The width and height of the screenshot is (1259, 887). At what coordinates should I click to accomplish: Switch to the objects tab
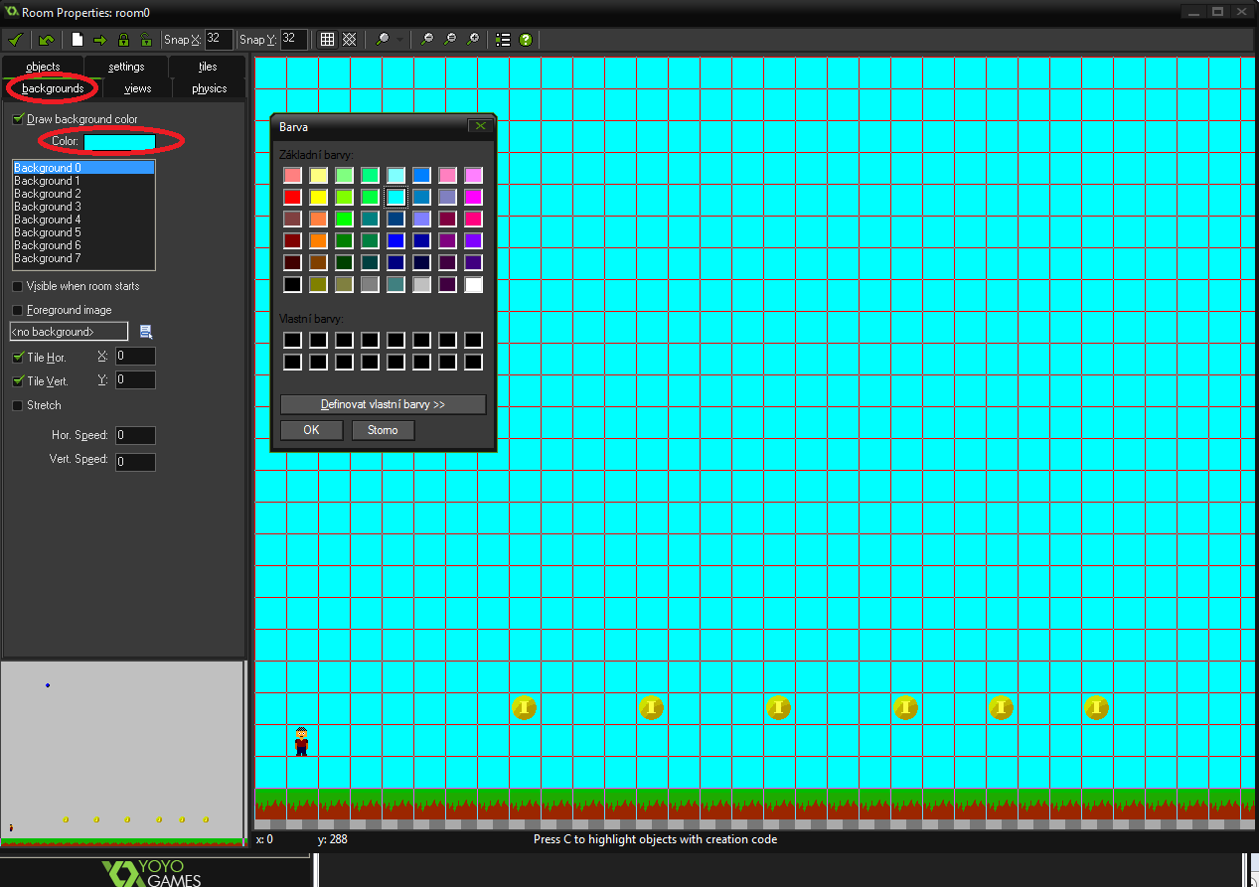(x=43, y=67)
